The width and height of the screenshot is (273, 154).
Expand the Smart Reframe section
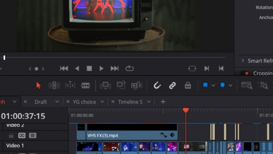click(243, 60)
